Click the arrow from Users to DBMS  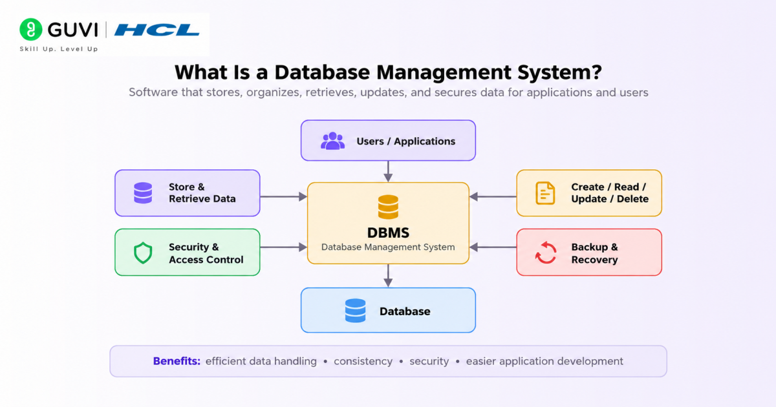point(388,171)
